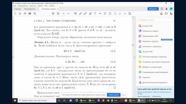Click the Save file icon in toolbar
The image size is (186, 104).
point(15,14)
